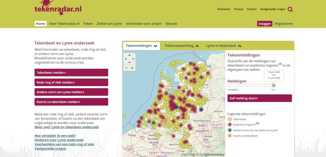The image size is (326, 157).
Task: Click the Meldingen slider handle
Action: point(274,85)
